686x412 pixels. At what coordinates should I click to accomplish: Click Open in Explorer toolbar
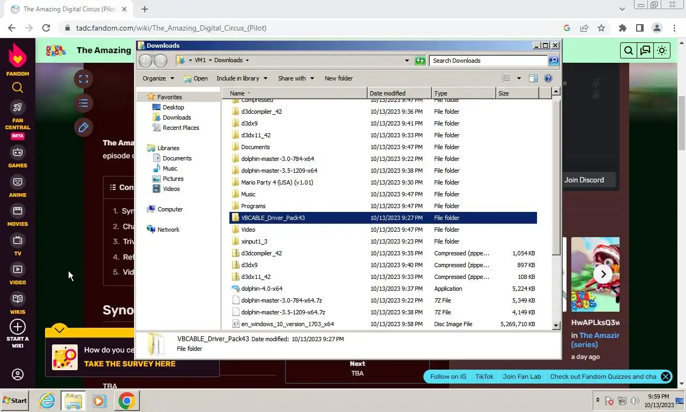pyautogui.click(x=196, y=78)
